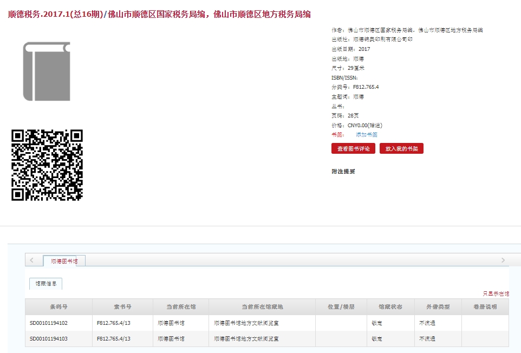521x353 pixels.
Task: Click the 价格 CNY0.00(赠送) line
Action: [357, 125]
